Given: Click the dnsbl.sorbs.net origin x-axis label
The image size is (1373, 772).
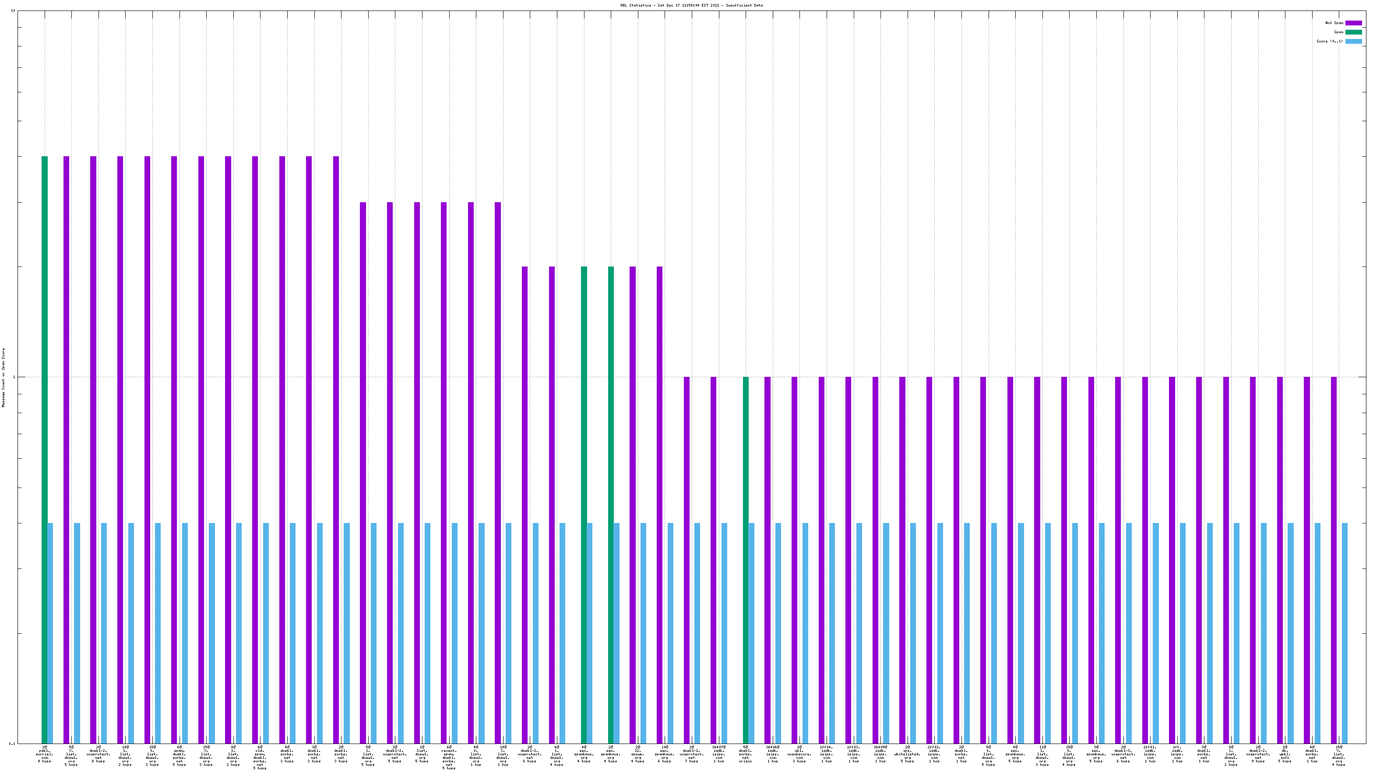Looking at the screenshot, I should pyautogui.click(x=745, y=754).
